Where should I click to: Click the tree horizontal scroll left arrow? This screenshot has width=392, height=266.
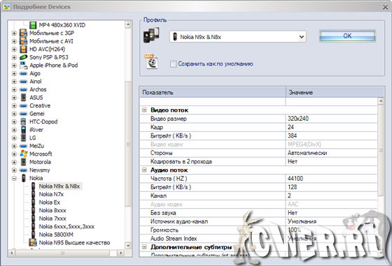click(12, 253)
